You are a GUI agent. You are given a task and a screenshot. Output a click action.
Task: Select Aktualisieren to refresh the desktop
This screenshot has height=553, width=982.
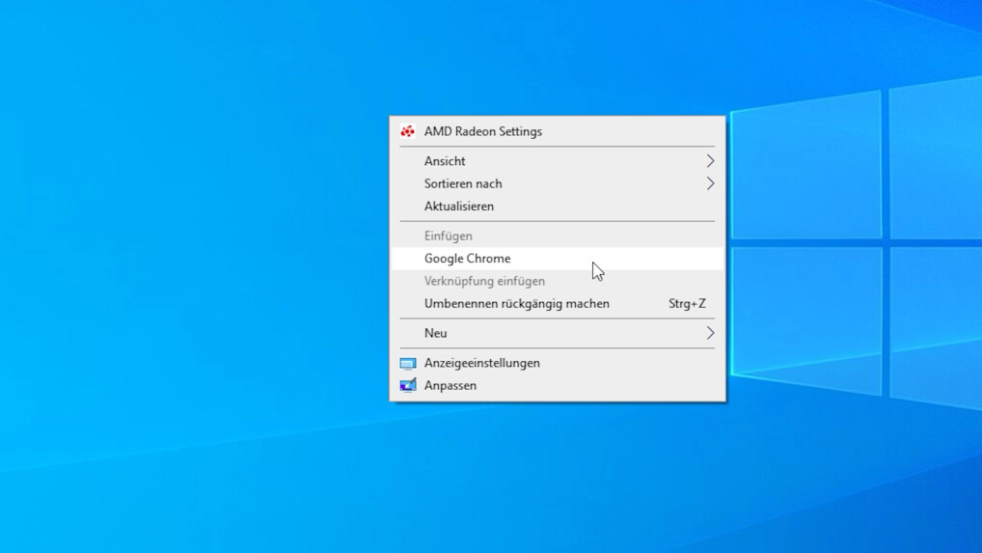459,207
